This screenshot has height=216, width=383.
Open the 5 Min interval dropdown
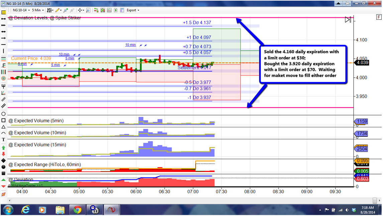[38, 10]
